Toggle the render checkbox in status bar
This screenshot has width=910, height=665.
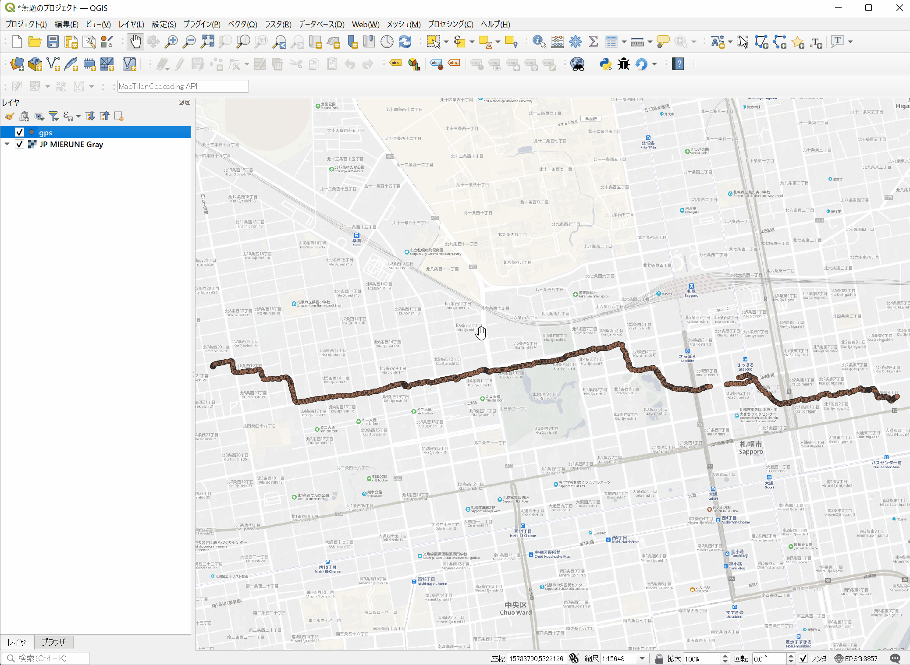(x=803, y=658)
